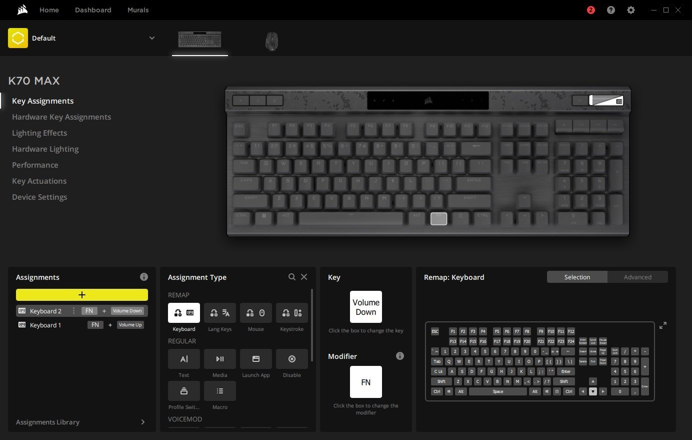
Task: Select the keyboard device thumbnail
Action: [200, 40]
